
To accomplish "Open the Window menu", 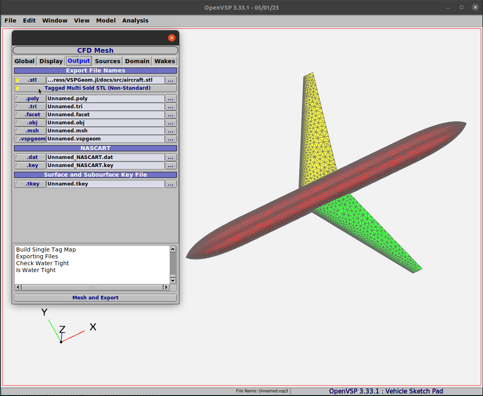I will tap(55, 21).
